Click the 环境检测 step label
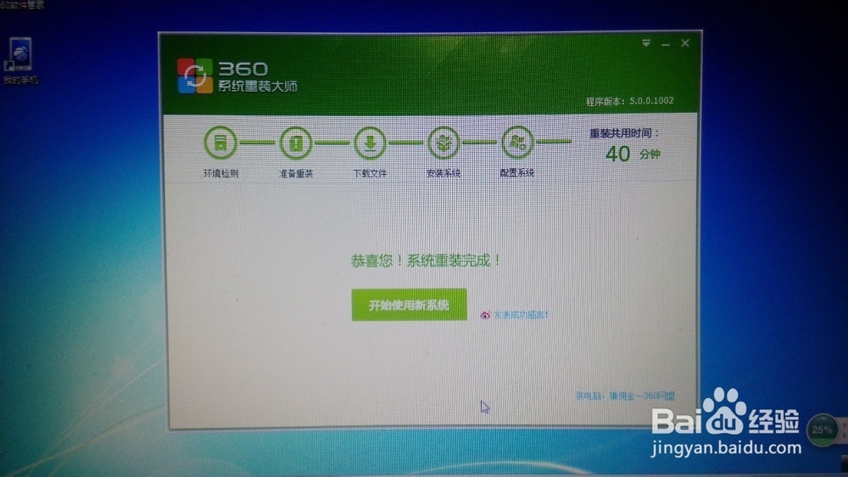The image size is (848, 477). pos(220,173)
